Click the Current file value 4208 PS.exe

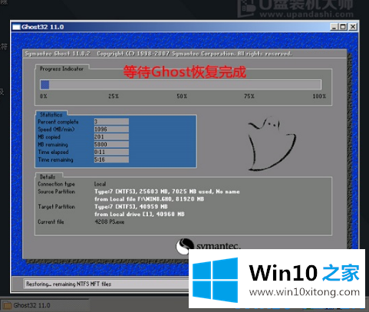pyautogui.click(x=110, y=222)
